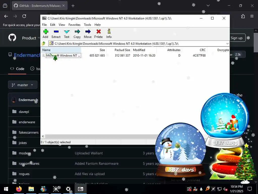Open the Edit menu in 7-Zip
The width and height of the screenshot is (258, 194).
[x=53, y=25]
